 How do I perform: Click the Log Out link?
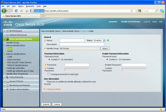click(147, 22)
